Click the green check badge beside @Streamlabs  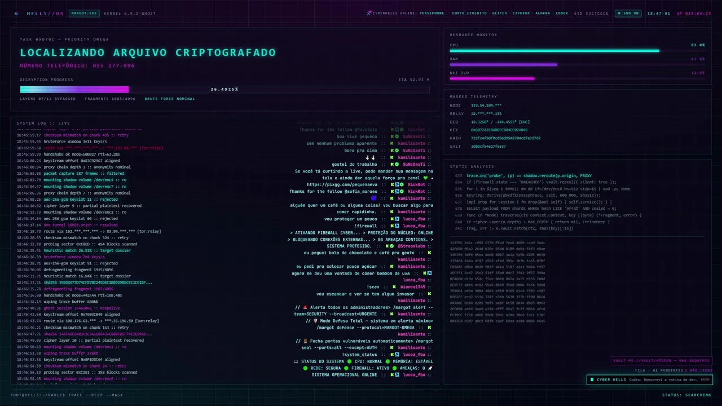(393, 246)
